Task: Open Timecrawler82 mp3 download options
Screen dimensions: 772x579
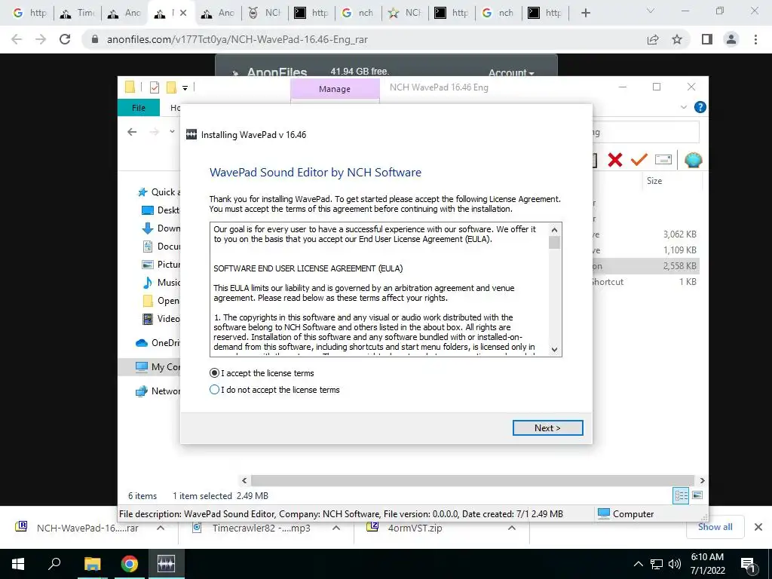Action: [x=336, y=528]
